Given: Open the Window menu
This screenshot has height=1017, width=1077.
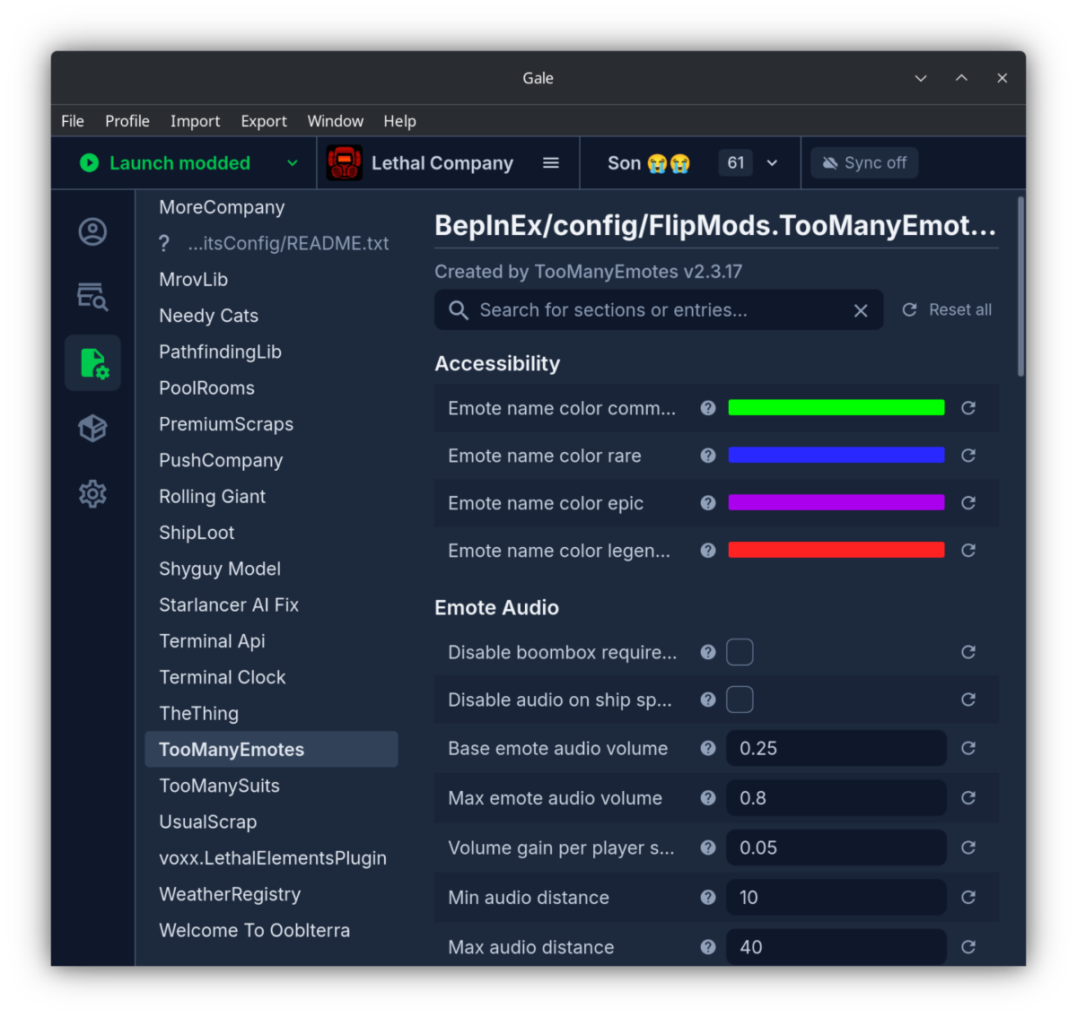Looking at the screenshot, I should 336,121.
